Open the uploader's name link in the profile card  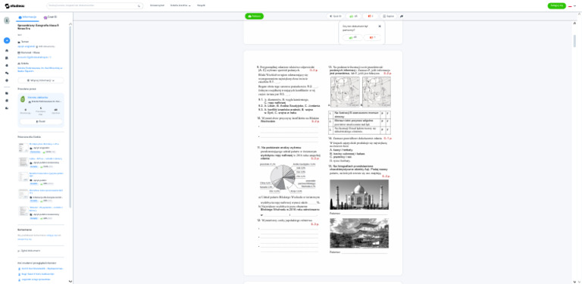click(x=38, y=97)
